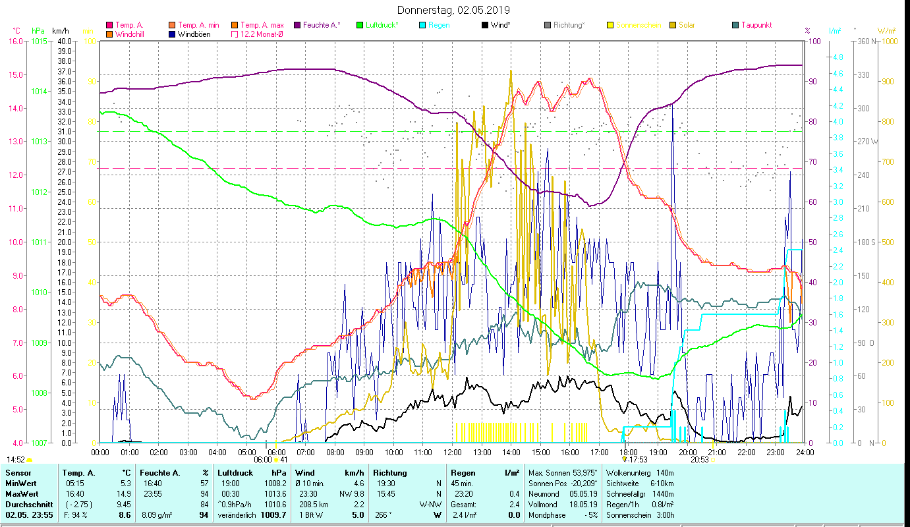This screenshot has height=527, width=910.
Task: Click the 2.4 l/m² rain amount
Action: coord(465,515)
